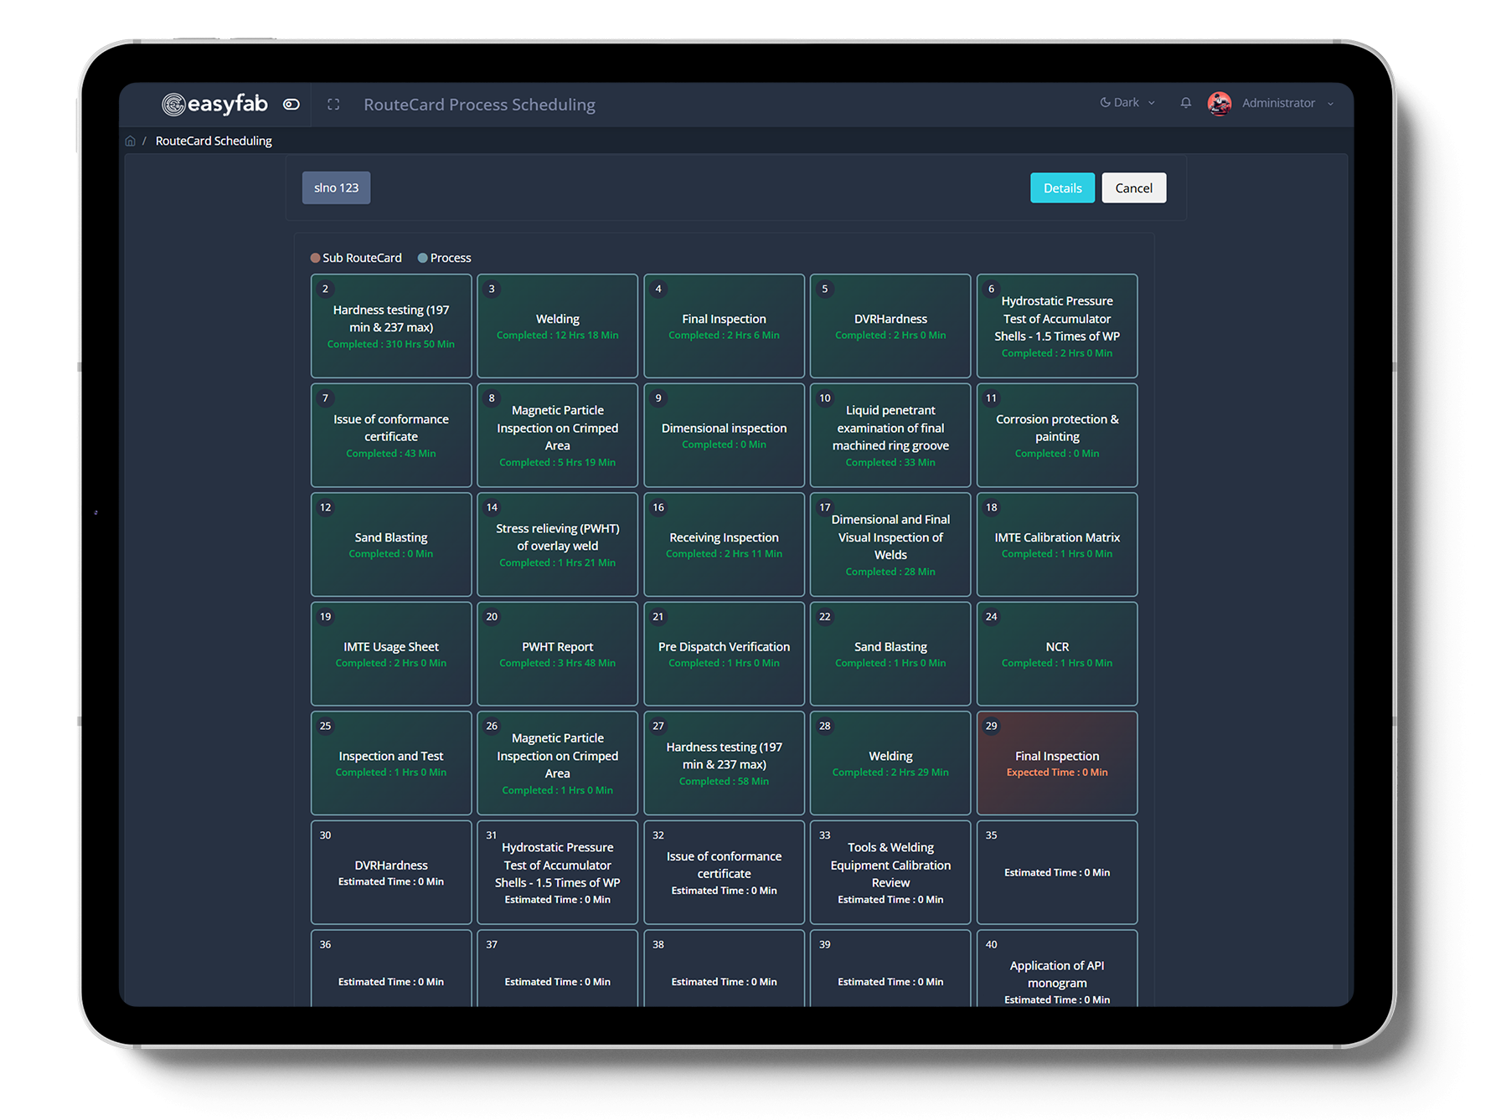The height and width of the screenshot is (1120, 1501).
Task: Open card 28 Welding
Action: [x=890, y=763]
